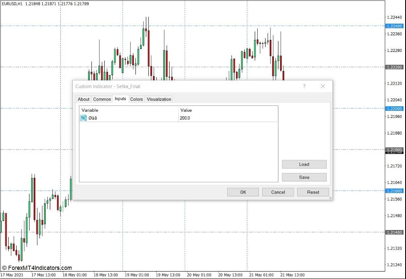Load saved indicator settings
406x279 pixels.
point(304,164)
